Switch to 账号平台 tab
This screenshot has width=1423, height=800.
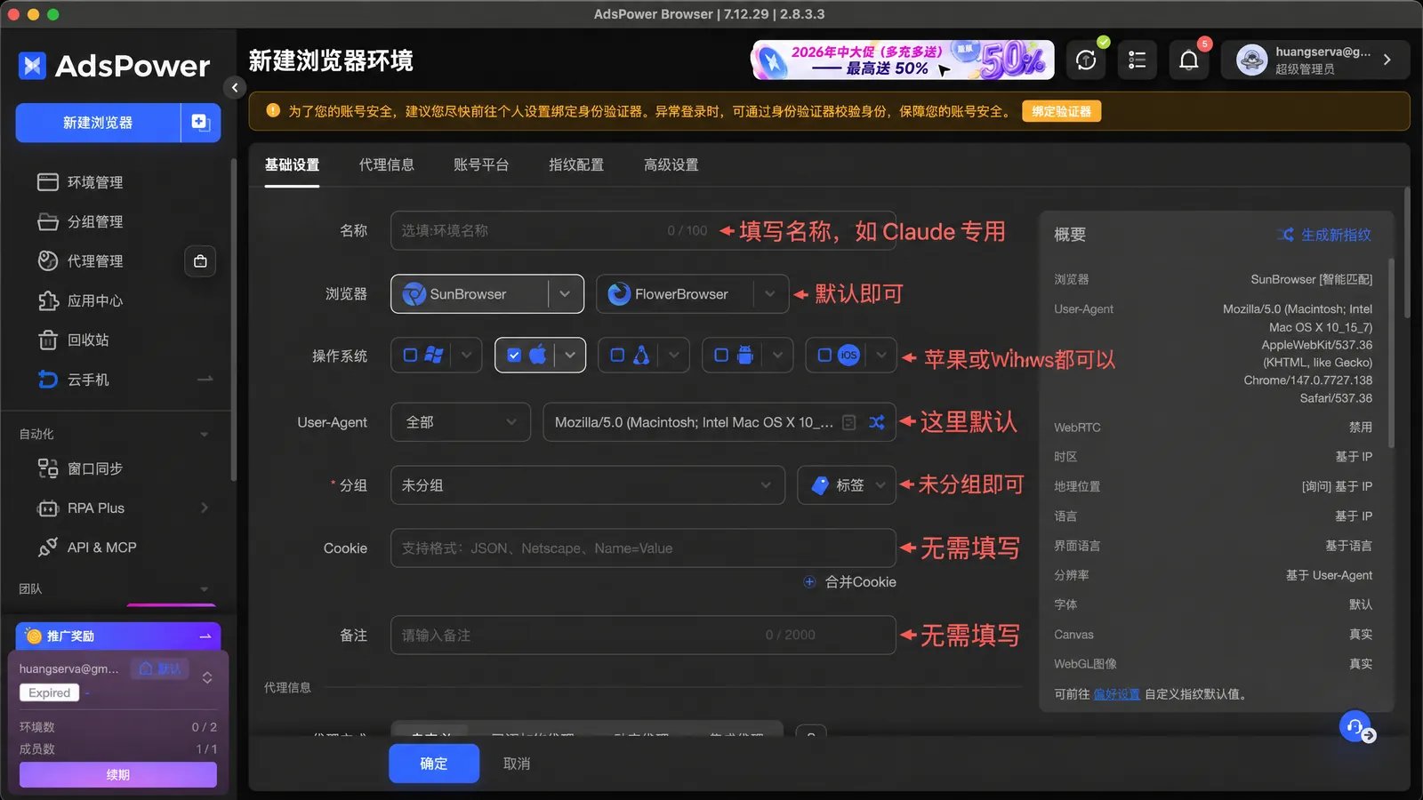[x=481, y=165]
